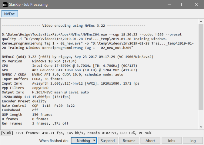Click the NVEncC64.exe command line text
Image resolution: width=204 pixels, height=145 pixels.
point(98,41)
